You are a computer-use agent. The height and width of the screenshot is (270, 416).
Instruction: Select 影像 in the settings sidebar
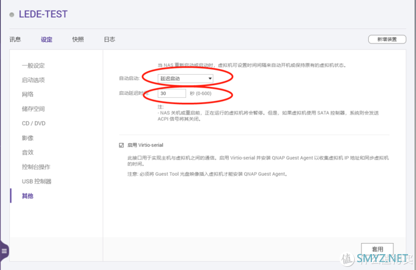(x=28, y=138)
